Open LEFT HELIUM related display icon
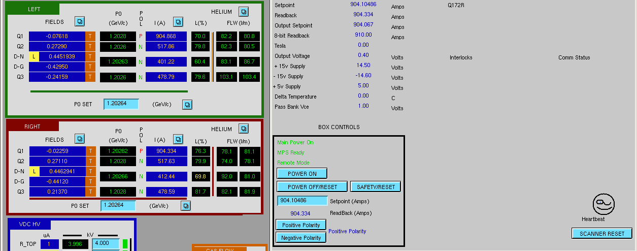This screenshot has width=637, height=251. pyautogui.click(x=244, y=12)
